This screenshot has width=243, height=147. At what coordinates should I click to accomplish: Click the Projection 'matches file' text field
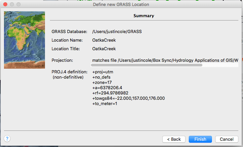click(x=165, y=60)
